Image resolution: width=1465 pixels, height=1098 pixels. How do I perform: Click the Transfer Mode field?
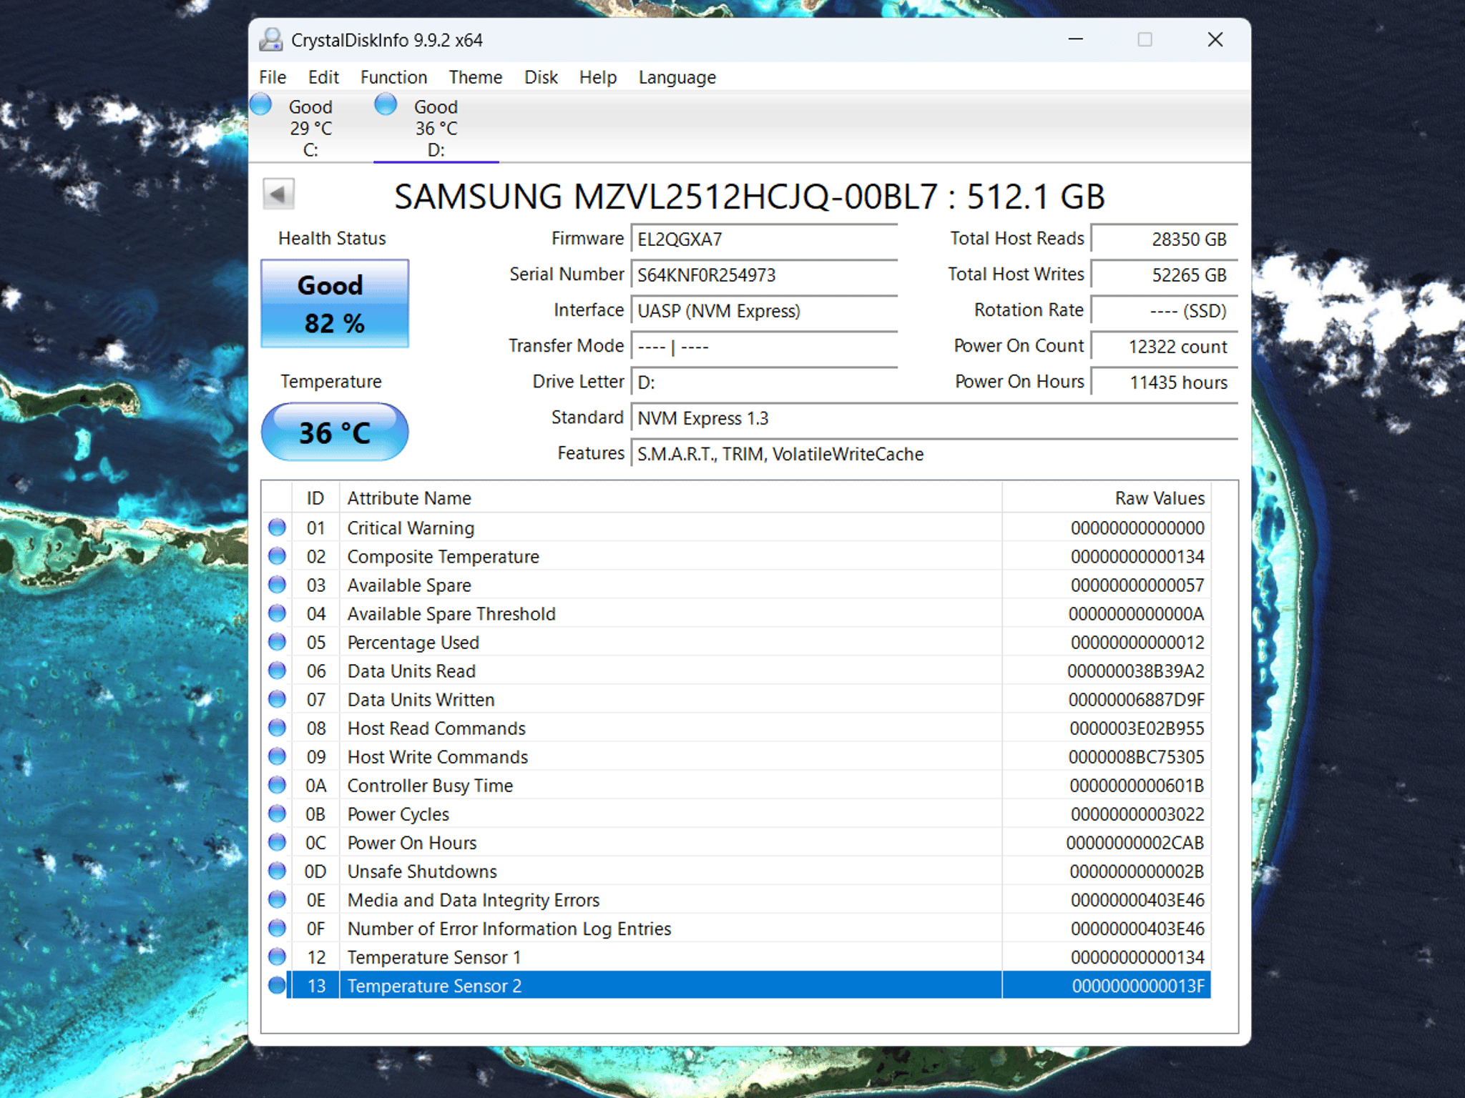tap(764, 346)
